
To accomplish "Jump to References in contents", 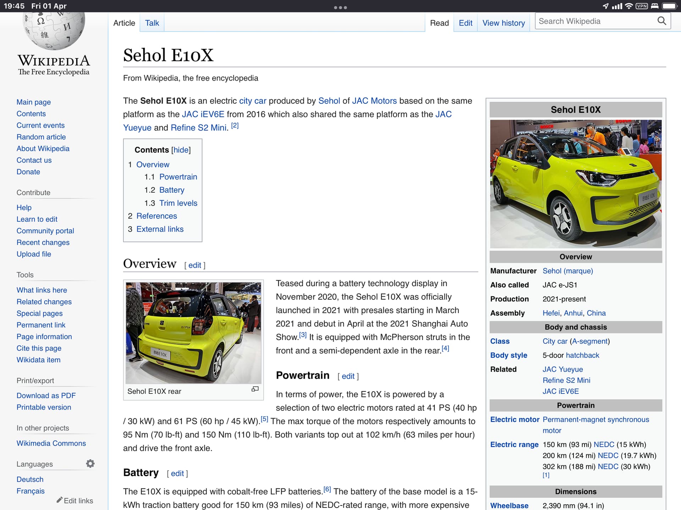I will point(156,216).
